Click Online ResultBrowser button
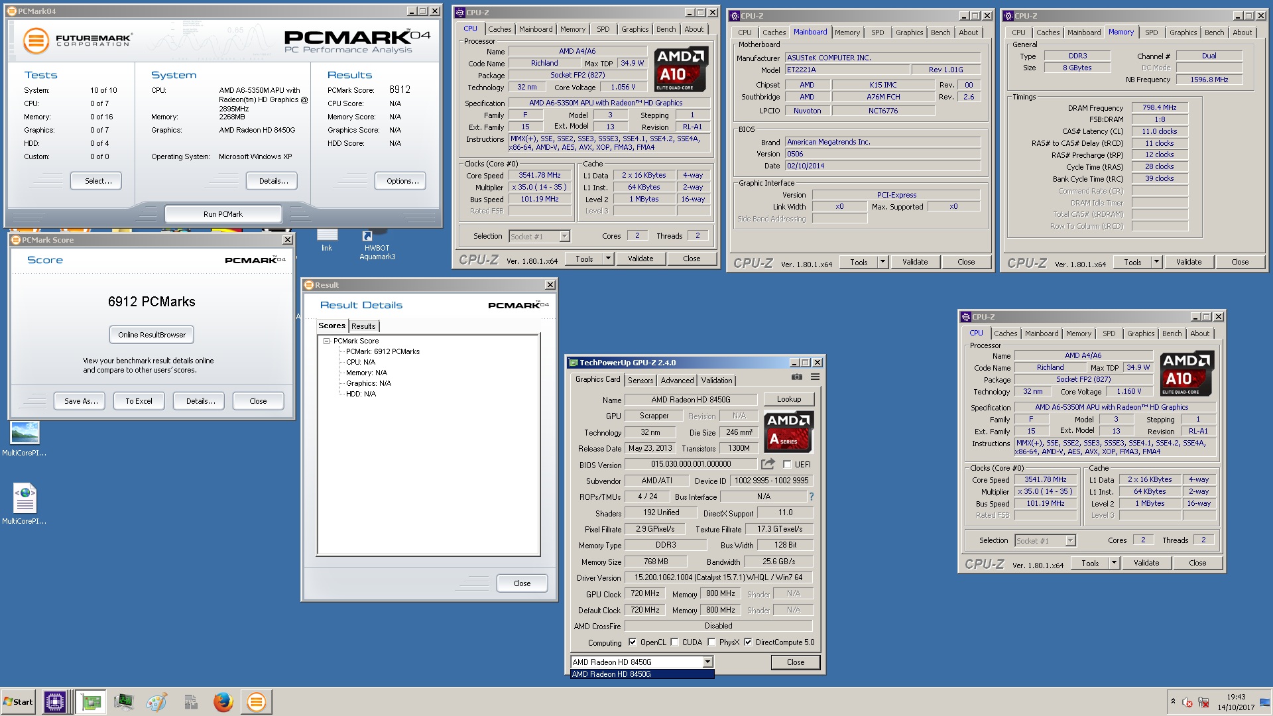The width and height of the screenshot is (1273, 716). [x=152, y=335]
